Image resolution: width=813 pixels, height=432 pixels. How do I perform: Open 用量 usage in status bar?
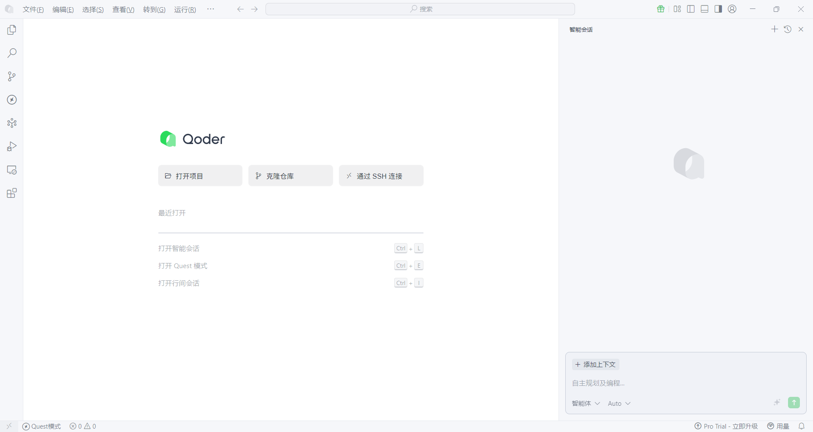click(778, 426)
